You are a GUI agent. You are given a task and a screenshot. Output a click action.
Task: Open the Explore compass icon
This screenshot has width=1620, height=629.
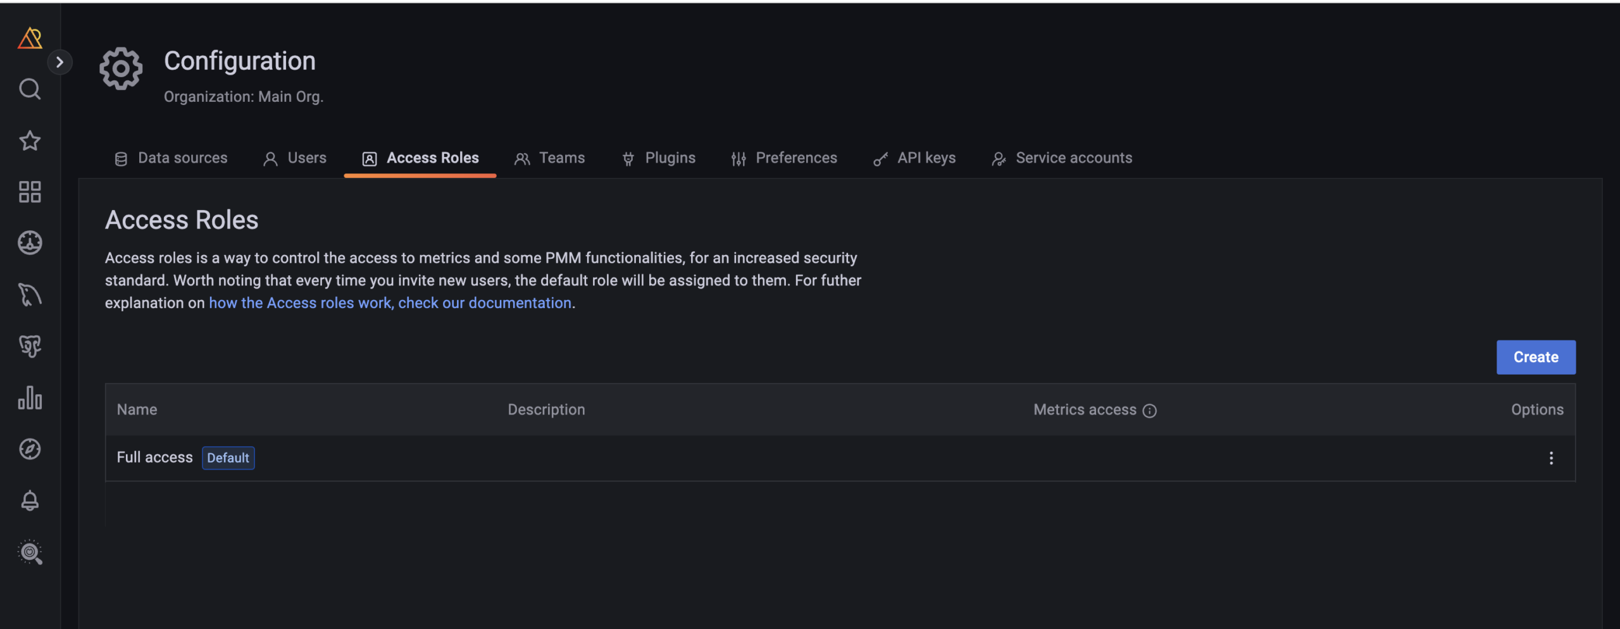point(30,449)
